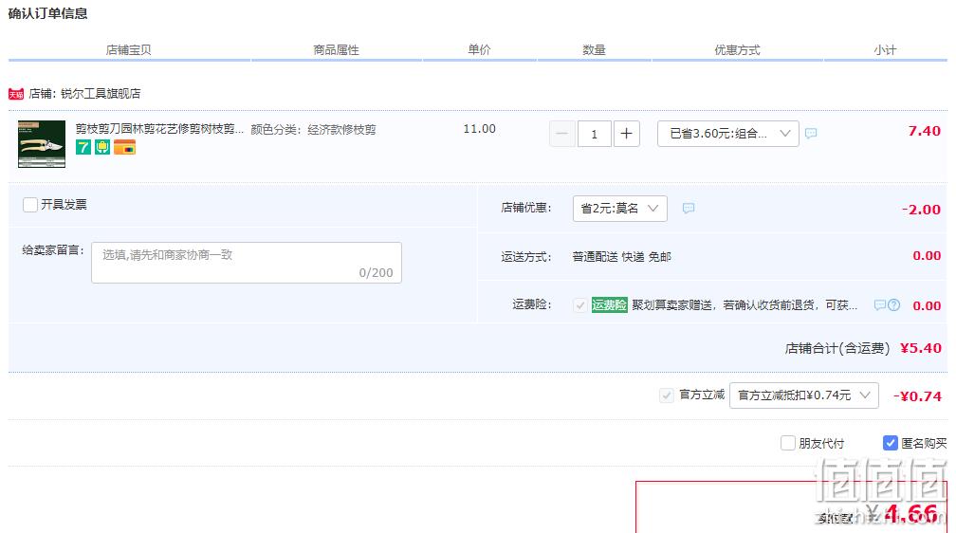Click the comment icon in the shipping insurance row
Viewport: 956px width, 533px height.
(x=880, y=305)
